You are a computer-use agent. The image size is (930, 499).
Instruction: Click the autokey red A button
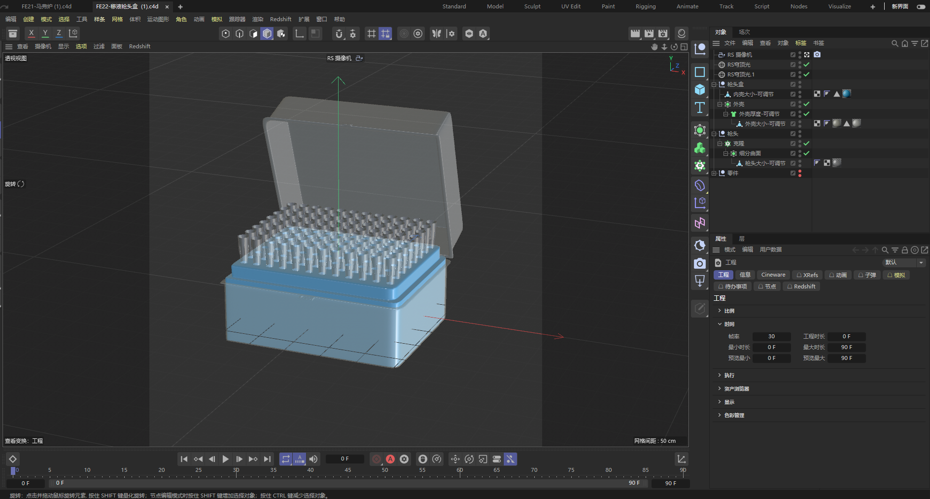pos(390,459)
